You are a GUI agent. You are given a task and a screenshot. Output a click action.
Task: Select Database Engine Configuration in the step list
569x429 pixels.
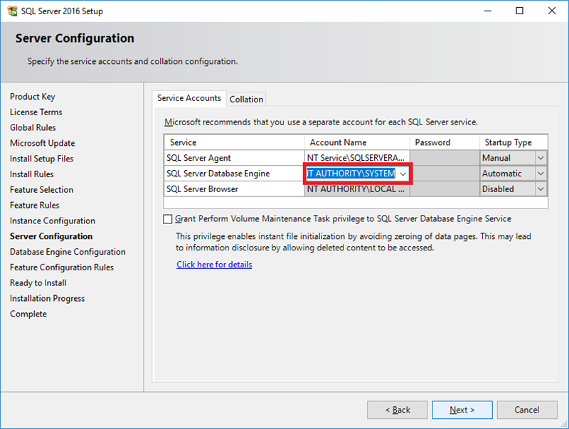68,252
